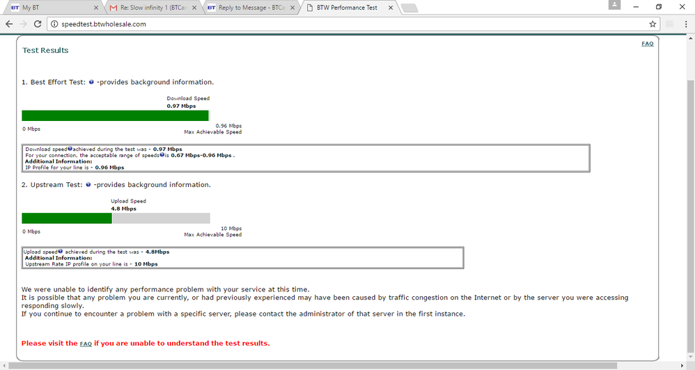Go back to previous page

point(9,24)
